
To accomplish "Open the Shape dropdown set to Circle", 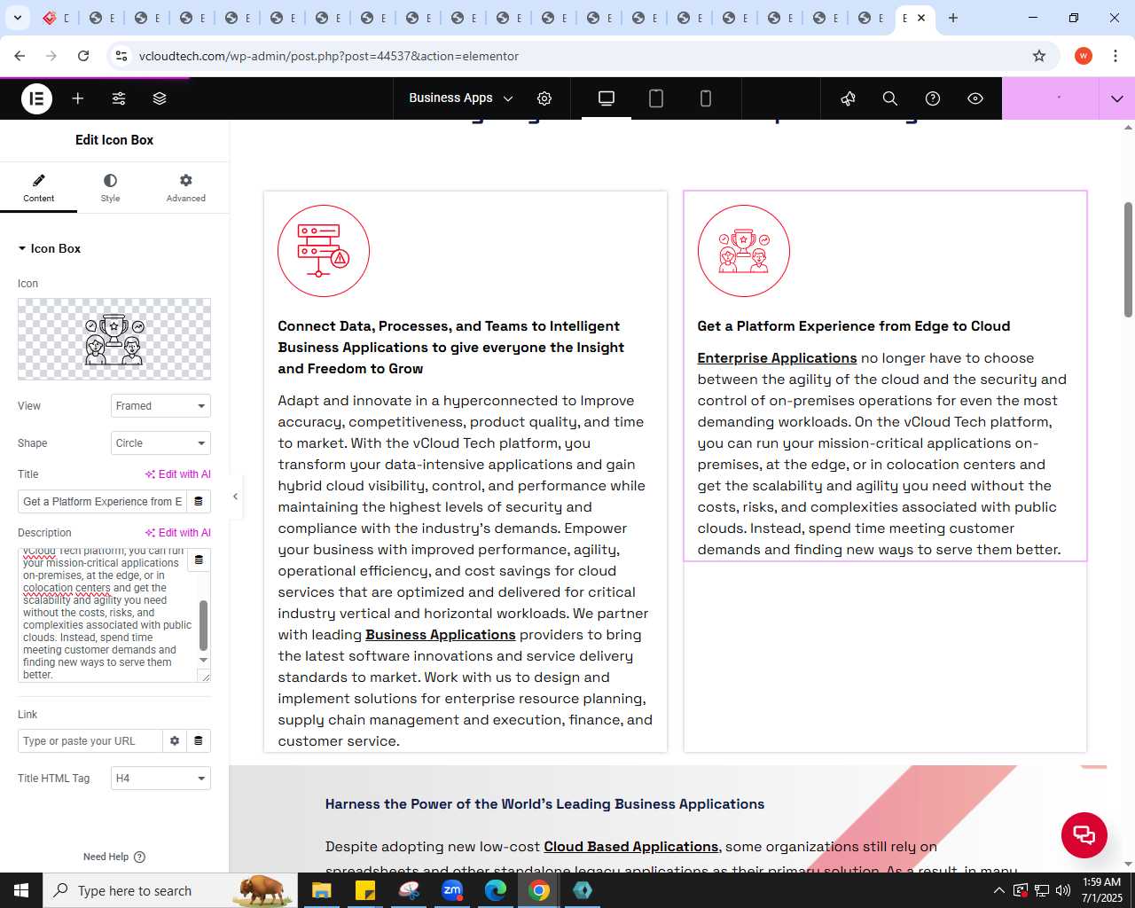I will (160, 443).
